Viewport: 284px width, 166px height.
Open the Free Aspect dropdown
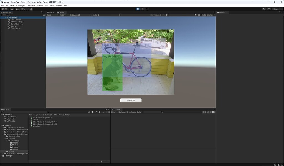pos(75,15)
